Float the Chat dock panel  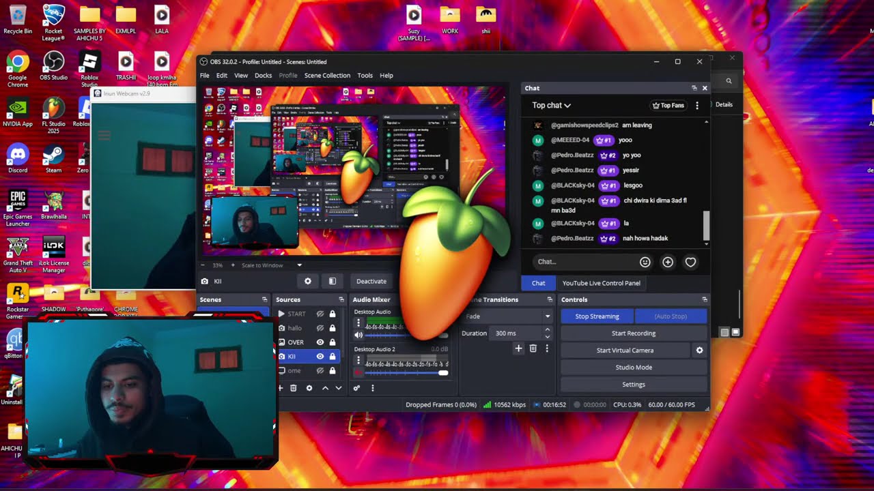(x=694, y=88)
